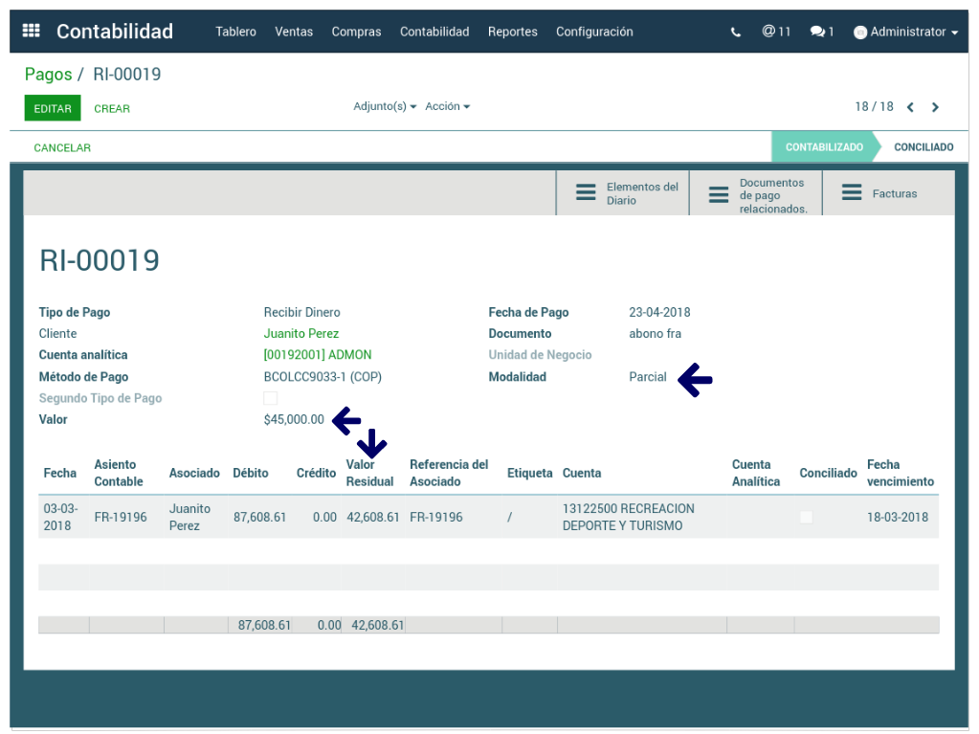Open Elementos del Diario smart button
The image size is (979, 734).
[x=623, y=193]
